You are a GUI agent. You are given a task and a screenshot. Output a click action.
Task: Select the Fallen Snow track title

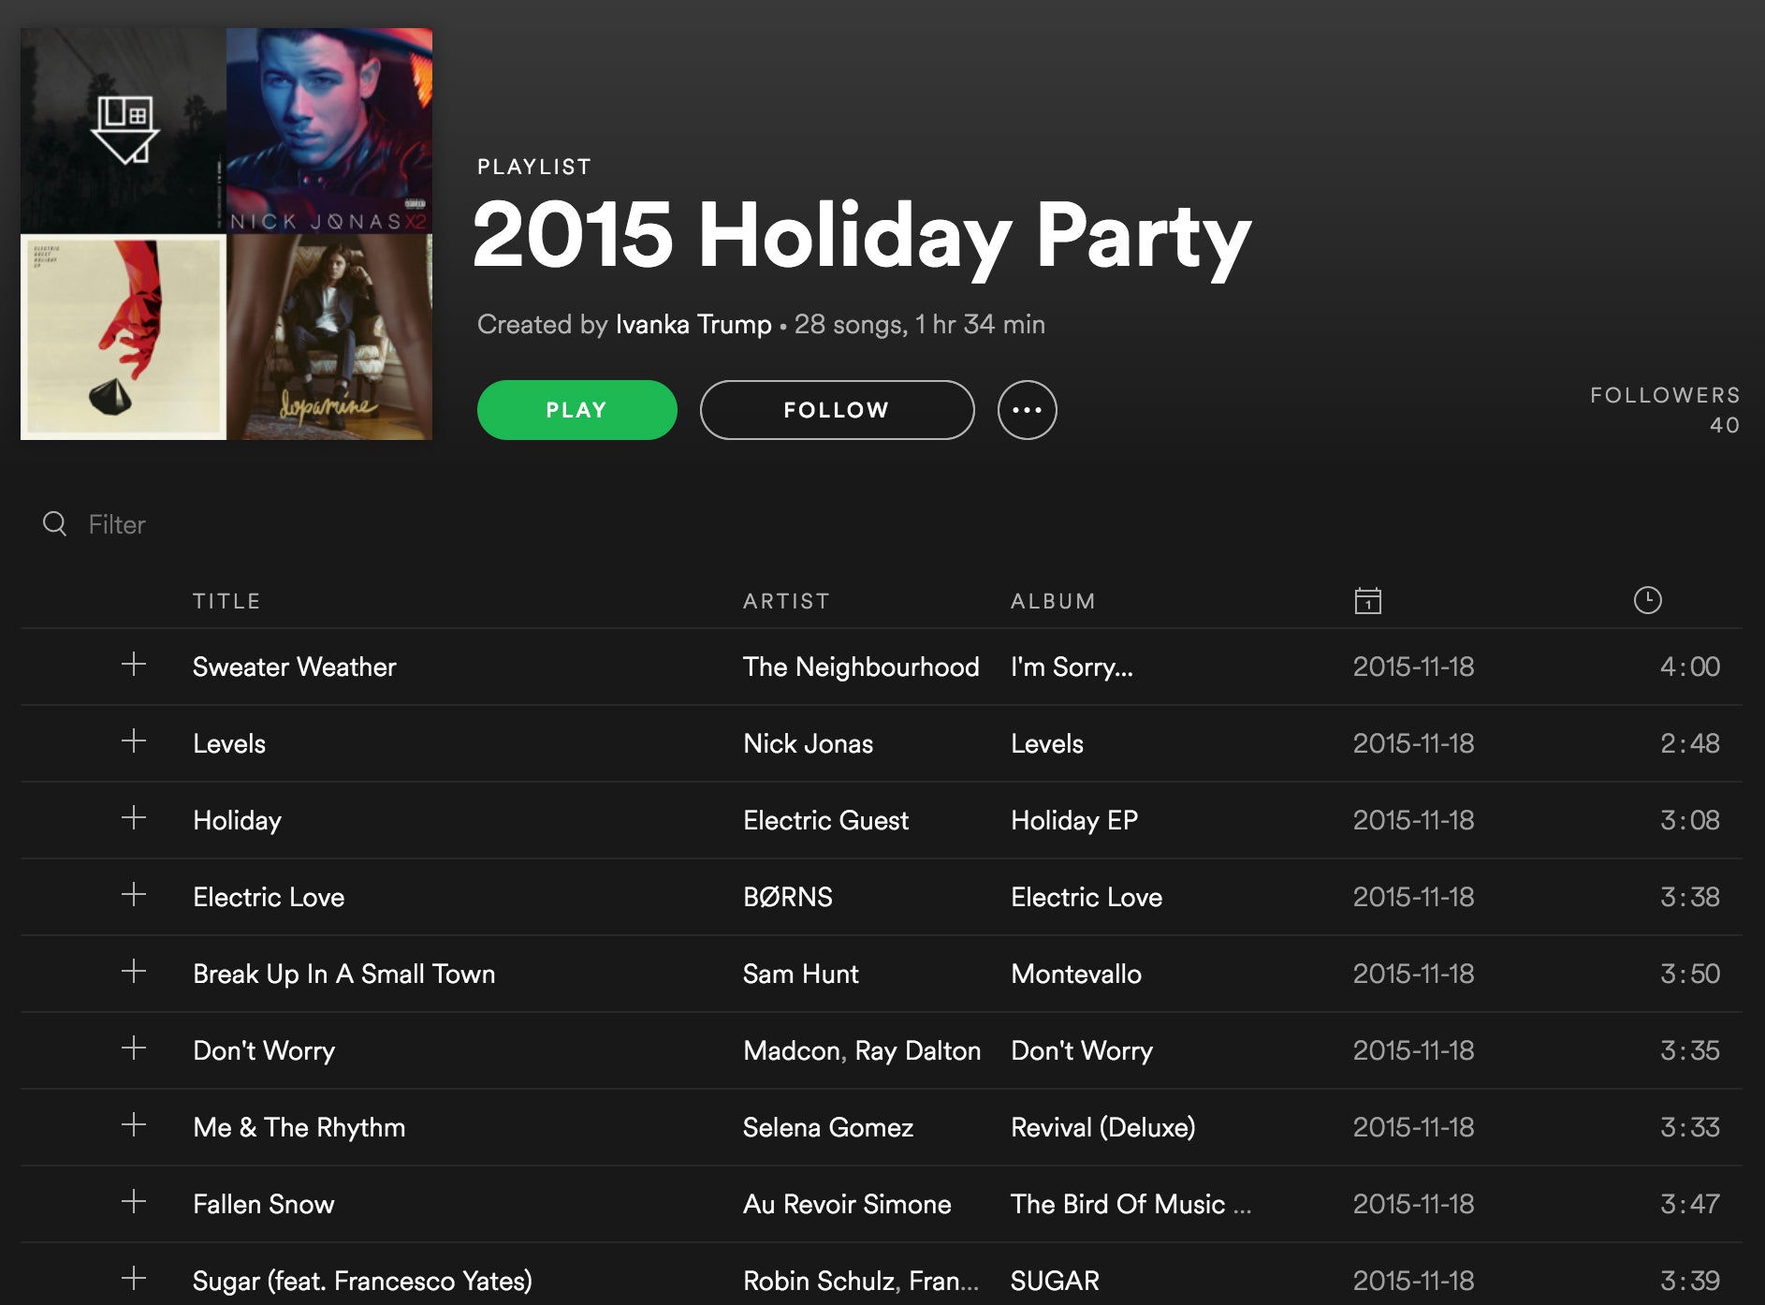[x=264, y=1204]
